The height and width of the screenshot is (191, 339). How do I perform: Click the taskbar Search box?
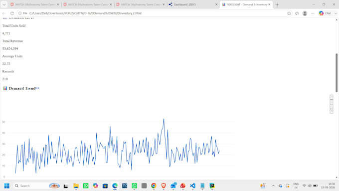click(36, 186)
